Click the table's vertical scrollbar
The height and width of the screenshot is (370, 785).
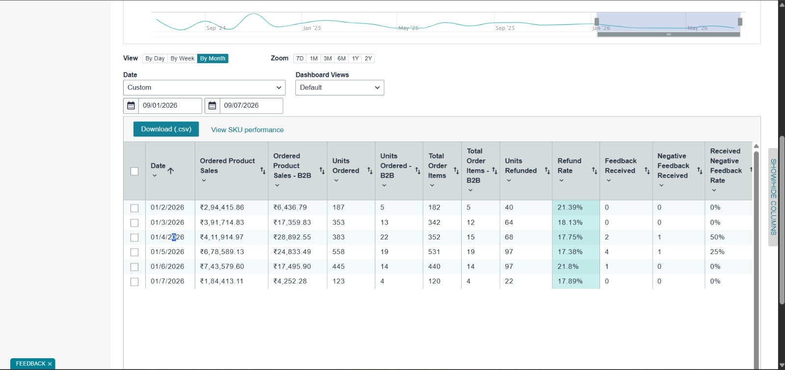pos(757,259)
